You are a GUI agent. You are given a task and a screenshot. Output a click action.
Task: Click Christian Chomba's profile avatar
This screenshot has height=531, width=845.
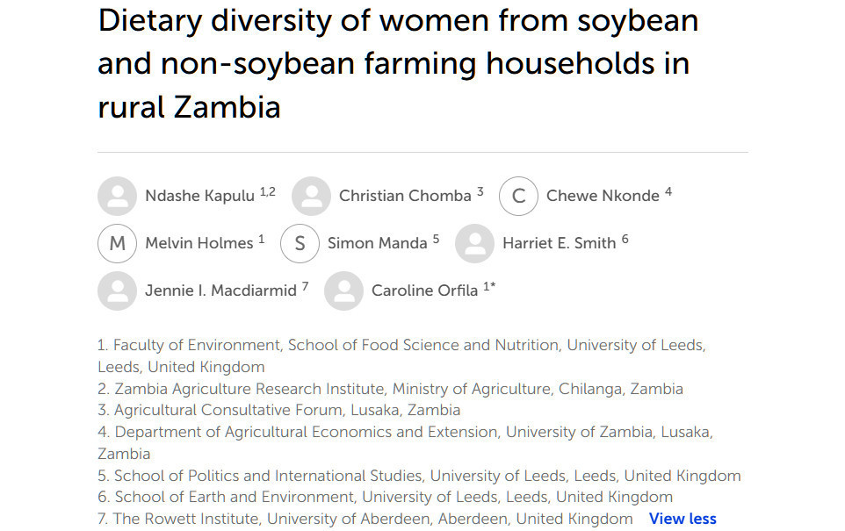click(311, 196)
